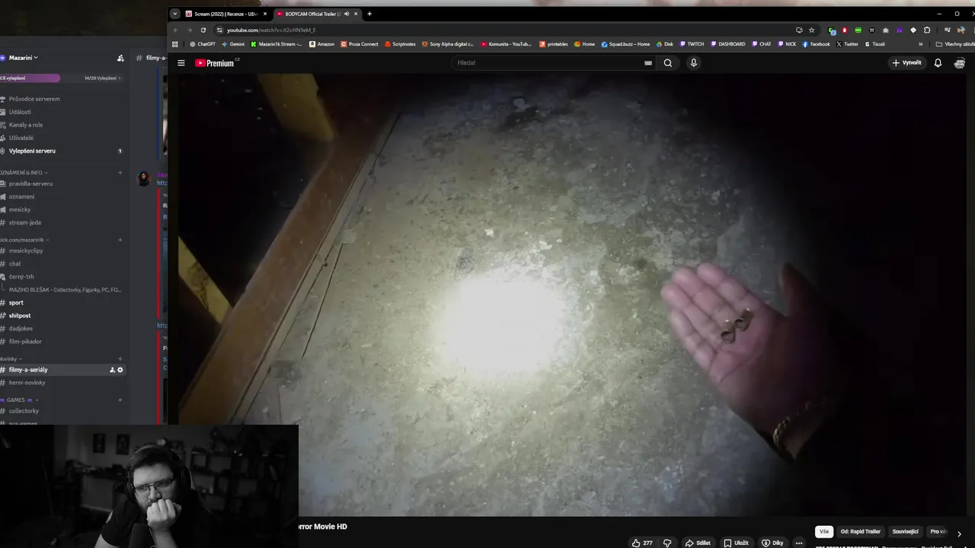
Task: Edit filmy-a-seriály channel settings gear
Action: (120, 370)
